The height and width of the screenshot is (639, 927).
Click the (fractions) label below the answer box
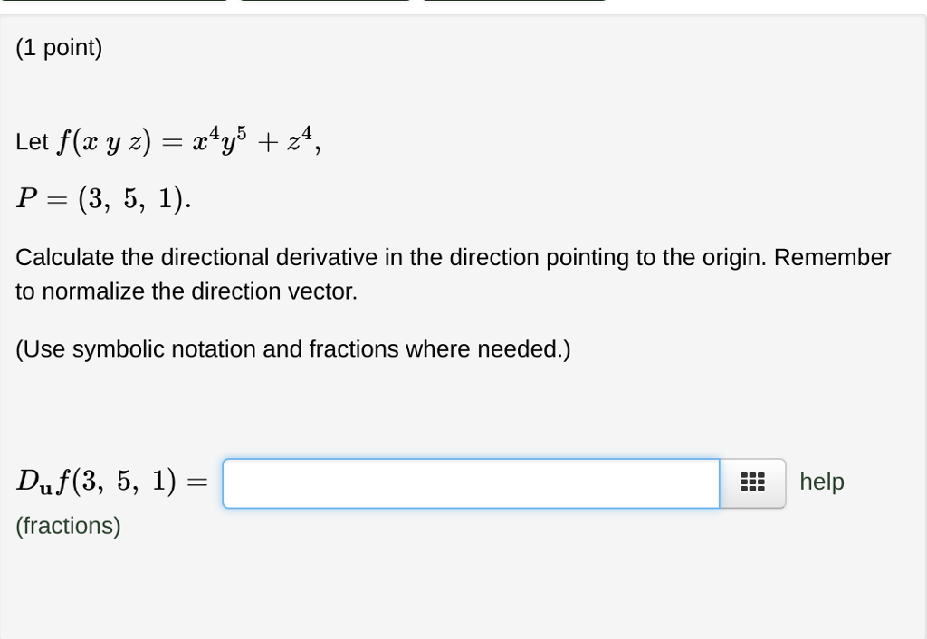pyautogui.click(x=67, y=525)
